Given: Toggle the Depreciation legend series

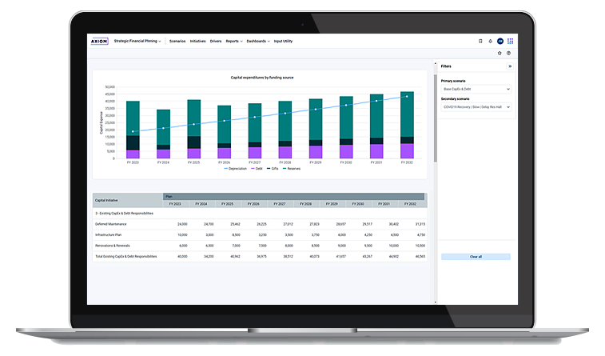Looking at the screenshot, I should click(x=236, y=169).
